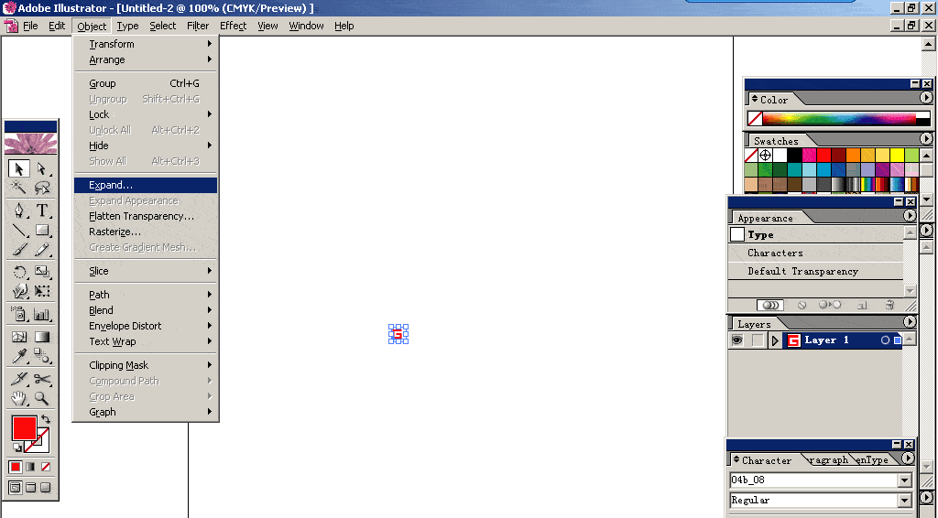
Task: Select the Eyedropper tool
Action: [19, 357]
